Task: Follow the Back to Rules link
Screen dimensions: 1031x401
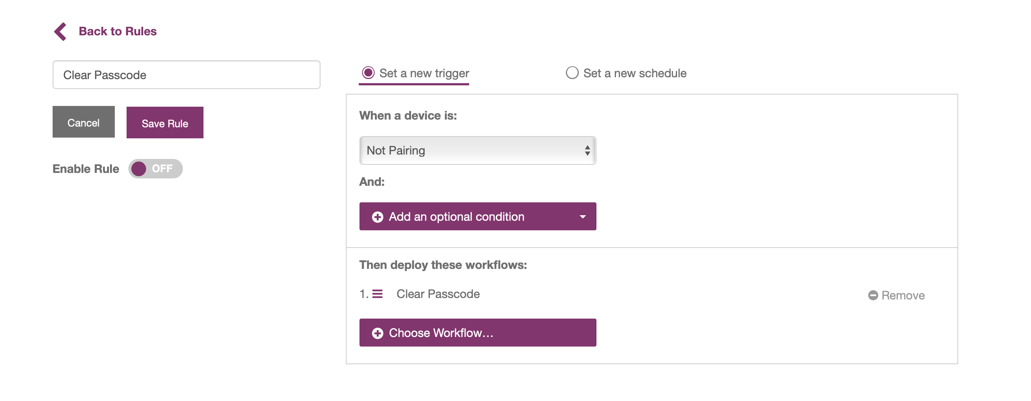Action: (117, 31)
